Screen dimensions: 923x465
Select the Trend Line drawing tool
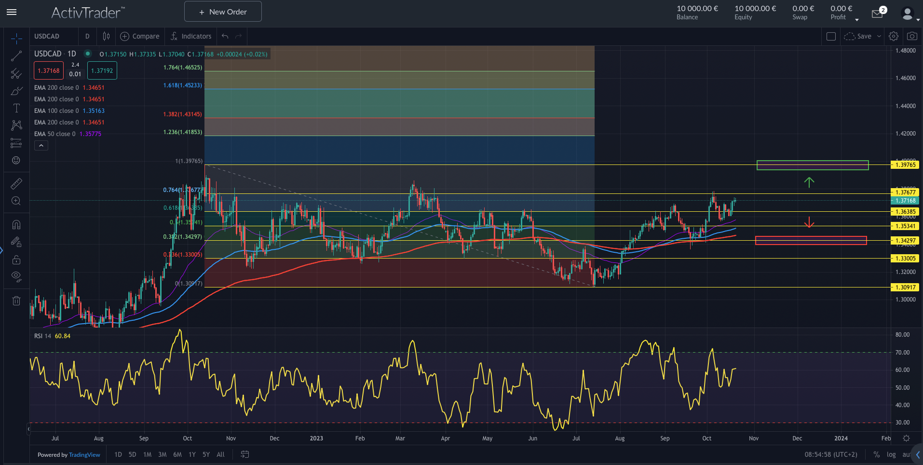(x=16, y=55)
